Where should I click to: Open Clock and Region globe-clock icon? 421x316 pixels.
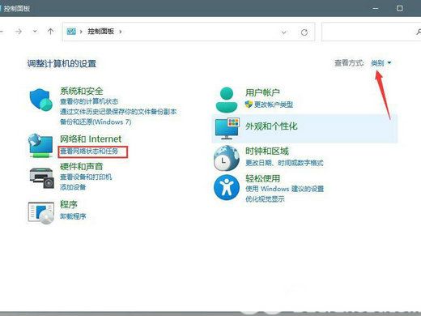[x=227, y=158]
